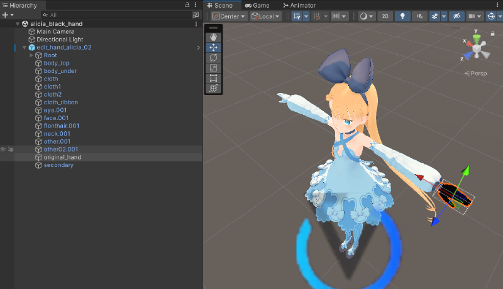The width and height of the screenshot is (503, 289).
Task: Select the combined Transform tool
Action: click(x=213, y=89)
